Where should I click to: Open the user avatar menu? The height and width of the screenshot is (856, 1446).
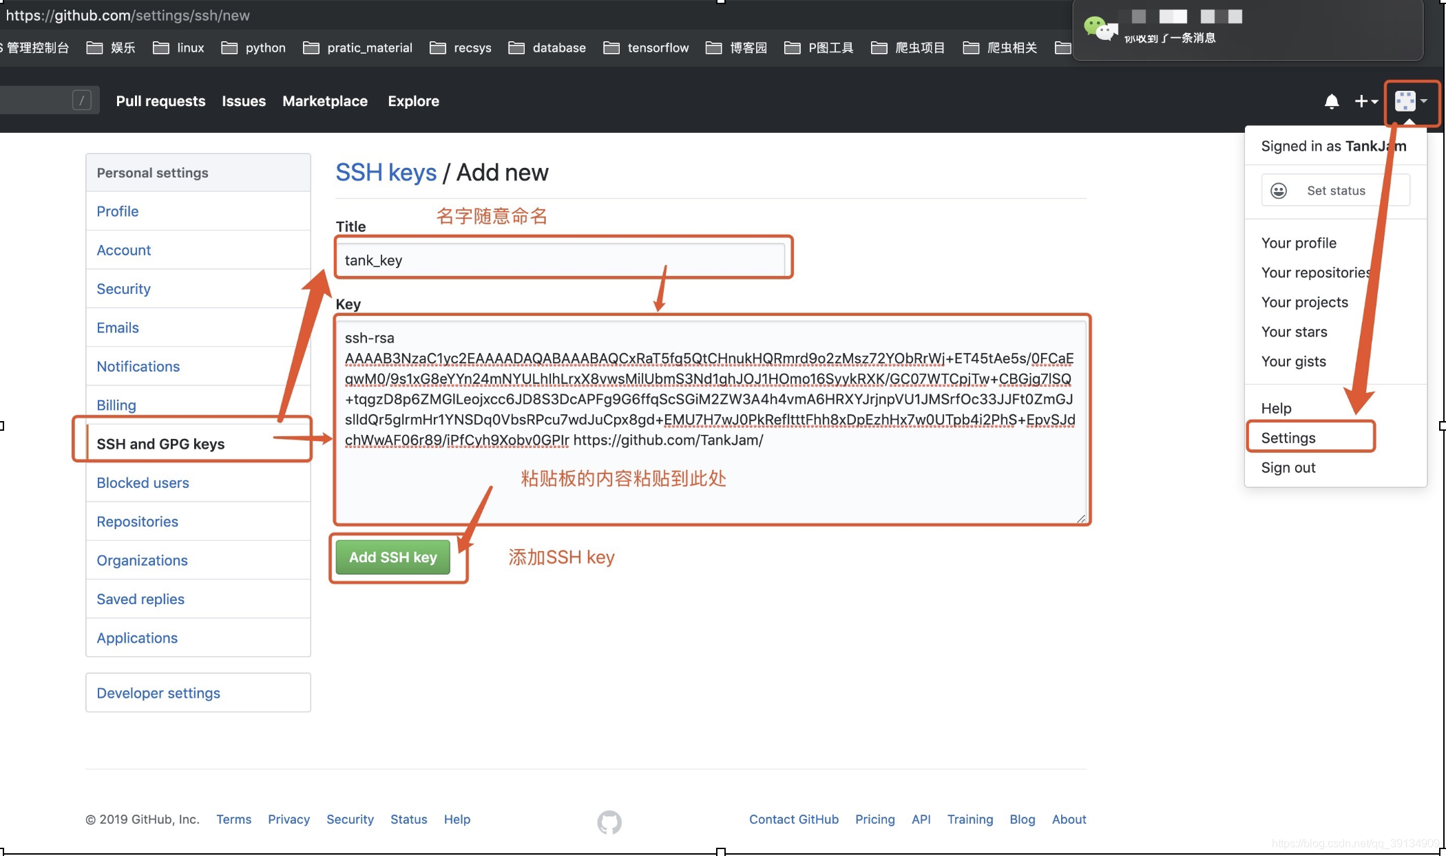pos(1411,102)
